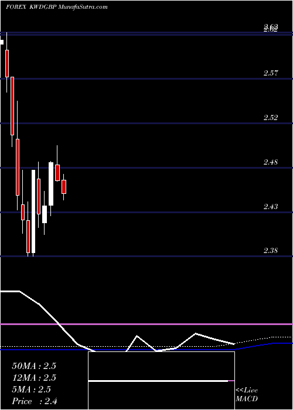
Task: Click the <<Live MACD label
Action: (247, 395)
